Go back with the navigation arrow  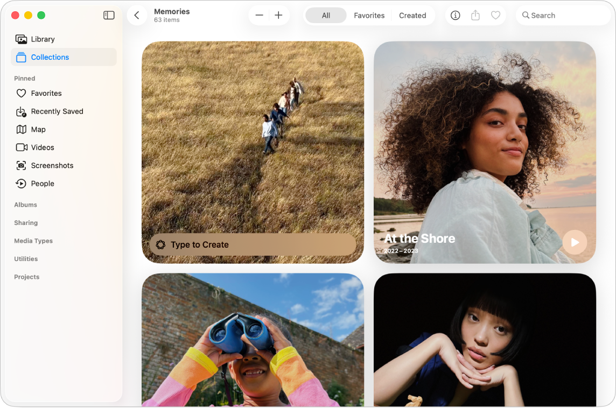pos(137,15)
